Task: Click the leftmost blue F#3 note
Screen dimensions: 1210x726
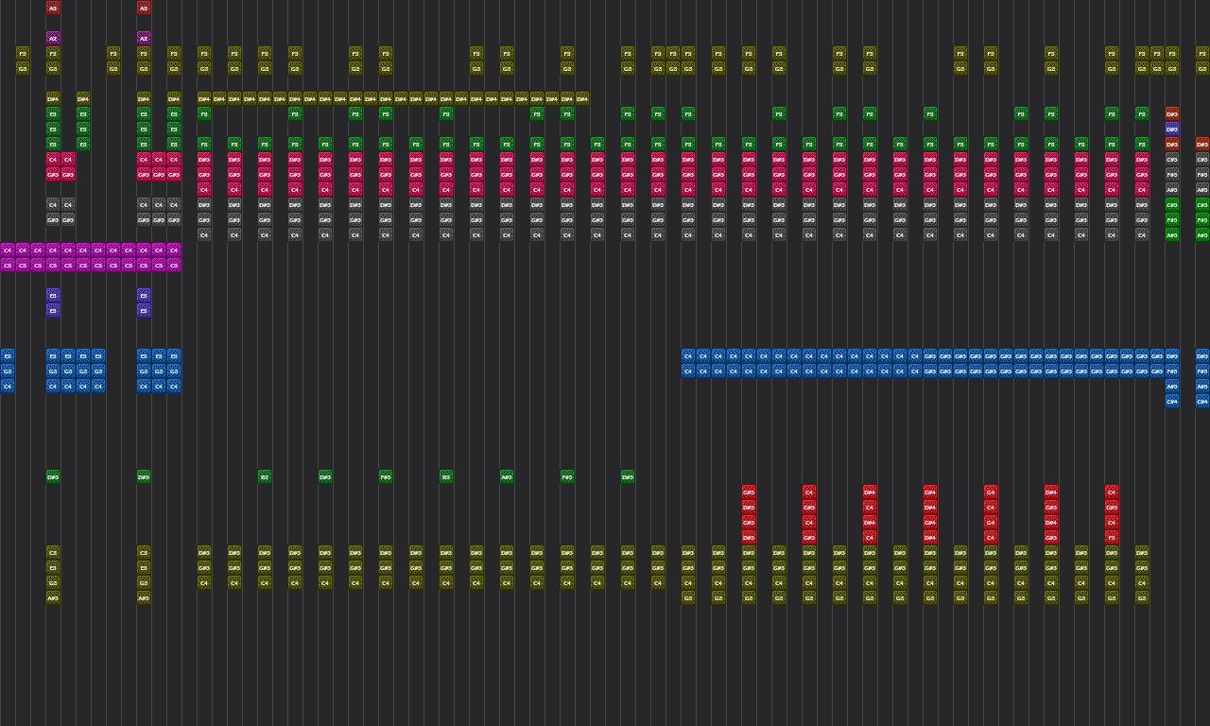Action: [1172, 371]
